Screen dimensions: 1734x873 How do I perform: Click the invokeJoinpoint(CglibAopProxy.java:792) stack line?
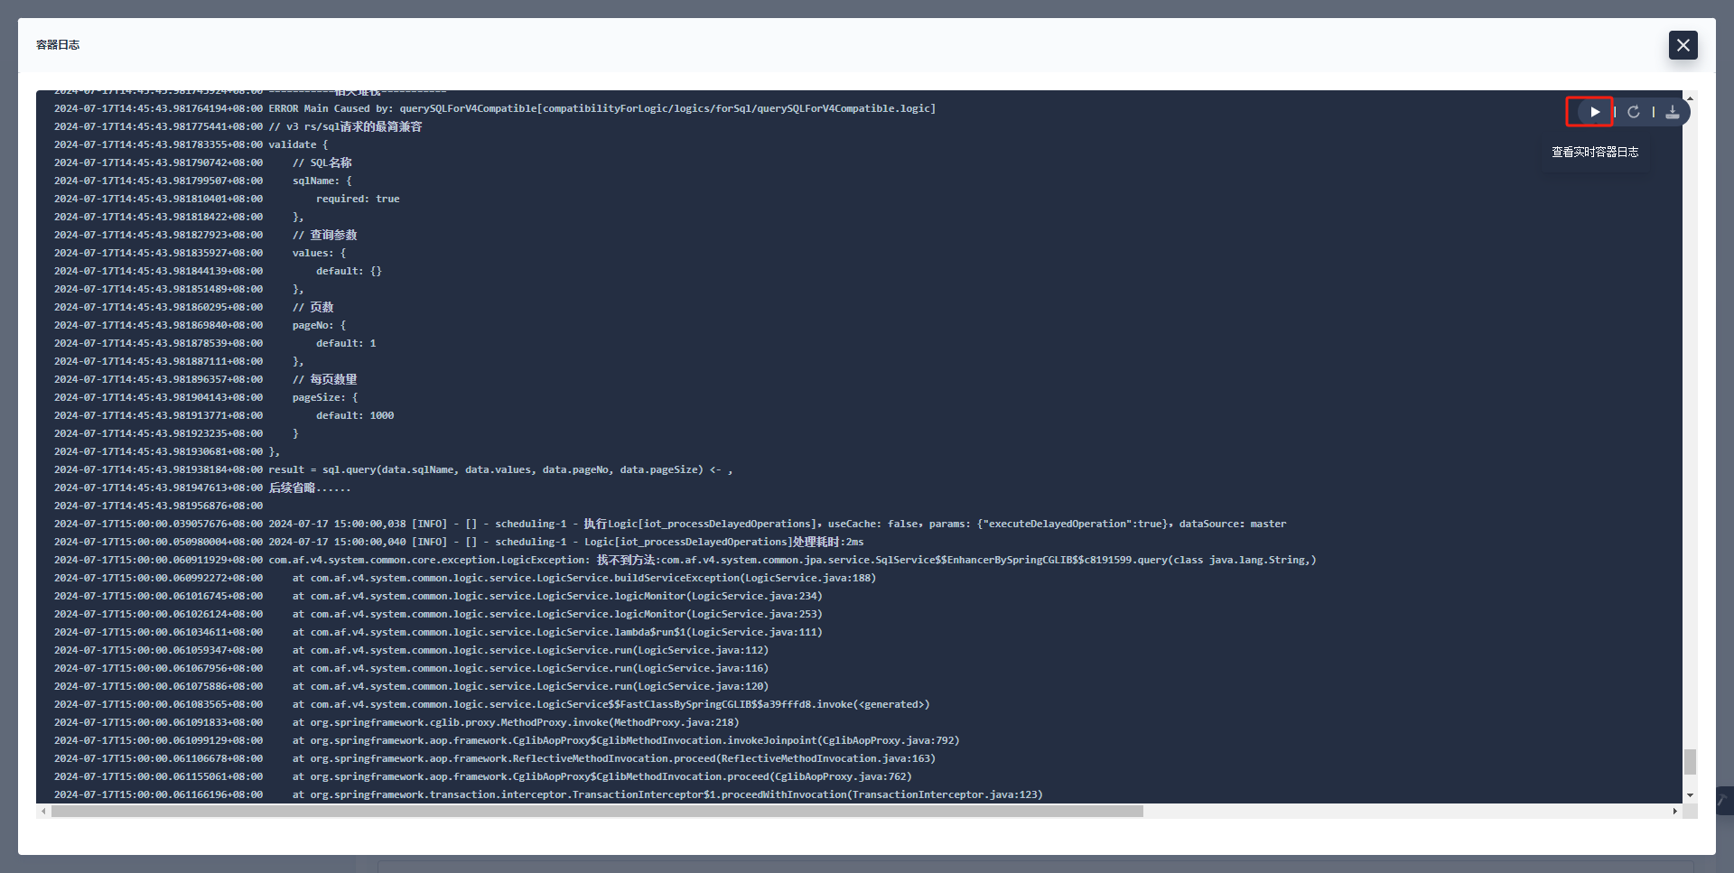(x=507, y=740)
